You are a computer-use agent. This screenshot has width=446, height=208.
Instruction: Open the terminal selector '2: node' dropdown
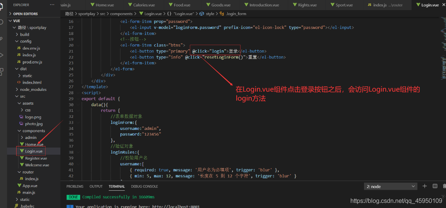tap(391, 187)
